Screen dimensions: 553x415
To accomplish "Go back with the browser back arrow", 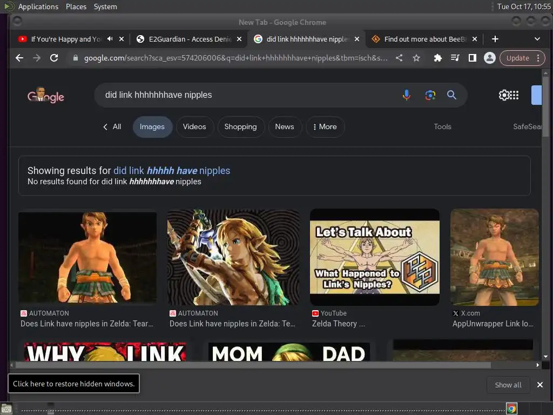I will [19, 58].
